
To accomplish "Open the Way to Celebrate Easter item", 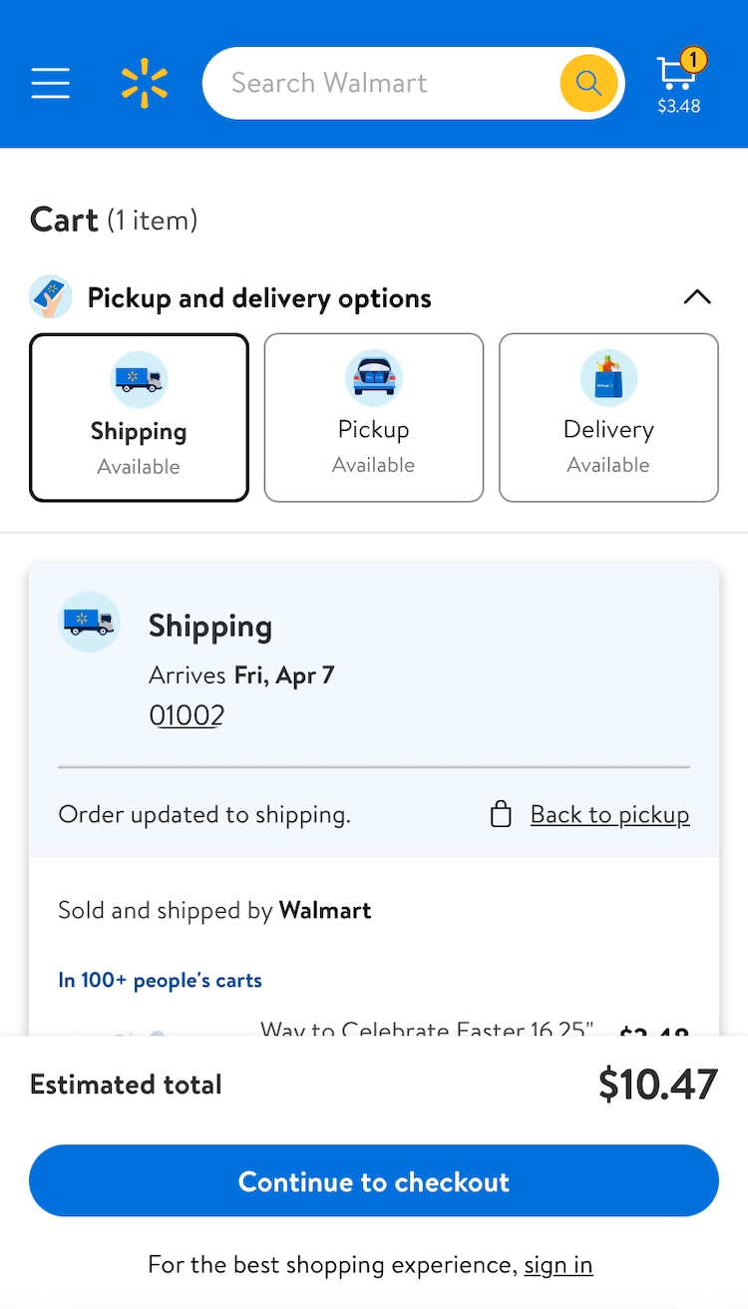I will [x=426, y=1028].
